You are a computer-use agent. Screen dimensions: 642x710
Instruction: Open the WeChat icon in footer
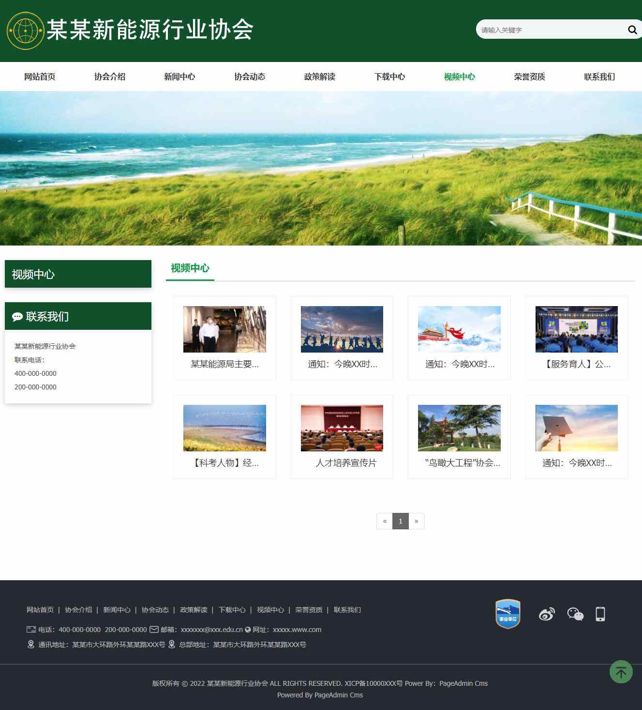click(x=575, y=614)
